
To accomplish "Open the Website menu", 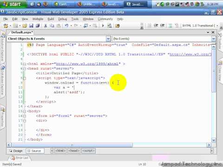I will tap(38, 19).
